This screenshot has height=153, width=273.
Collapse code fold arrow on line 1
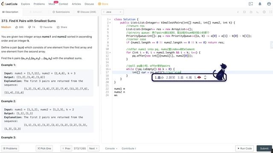pos(110,20)
